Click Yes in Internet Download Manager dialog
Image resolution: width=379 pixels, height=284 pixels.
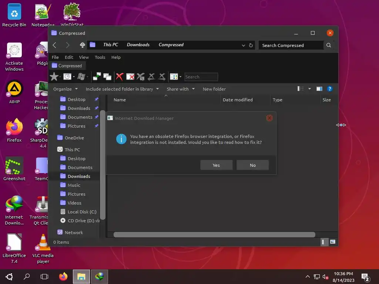(x=216, y=165)
